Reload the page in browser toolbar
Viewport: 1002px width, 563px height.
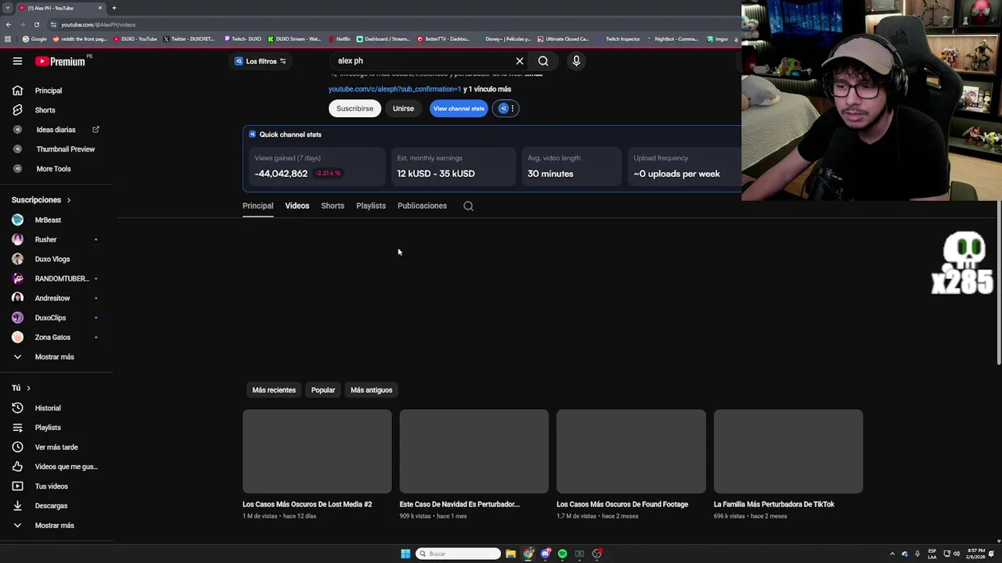[37, 24]
